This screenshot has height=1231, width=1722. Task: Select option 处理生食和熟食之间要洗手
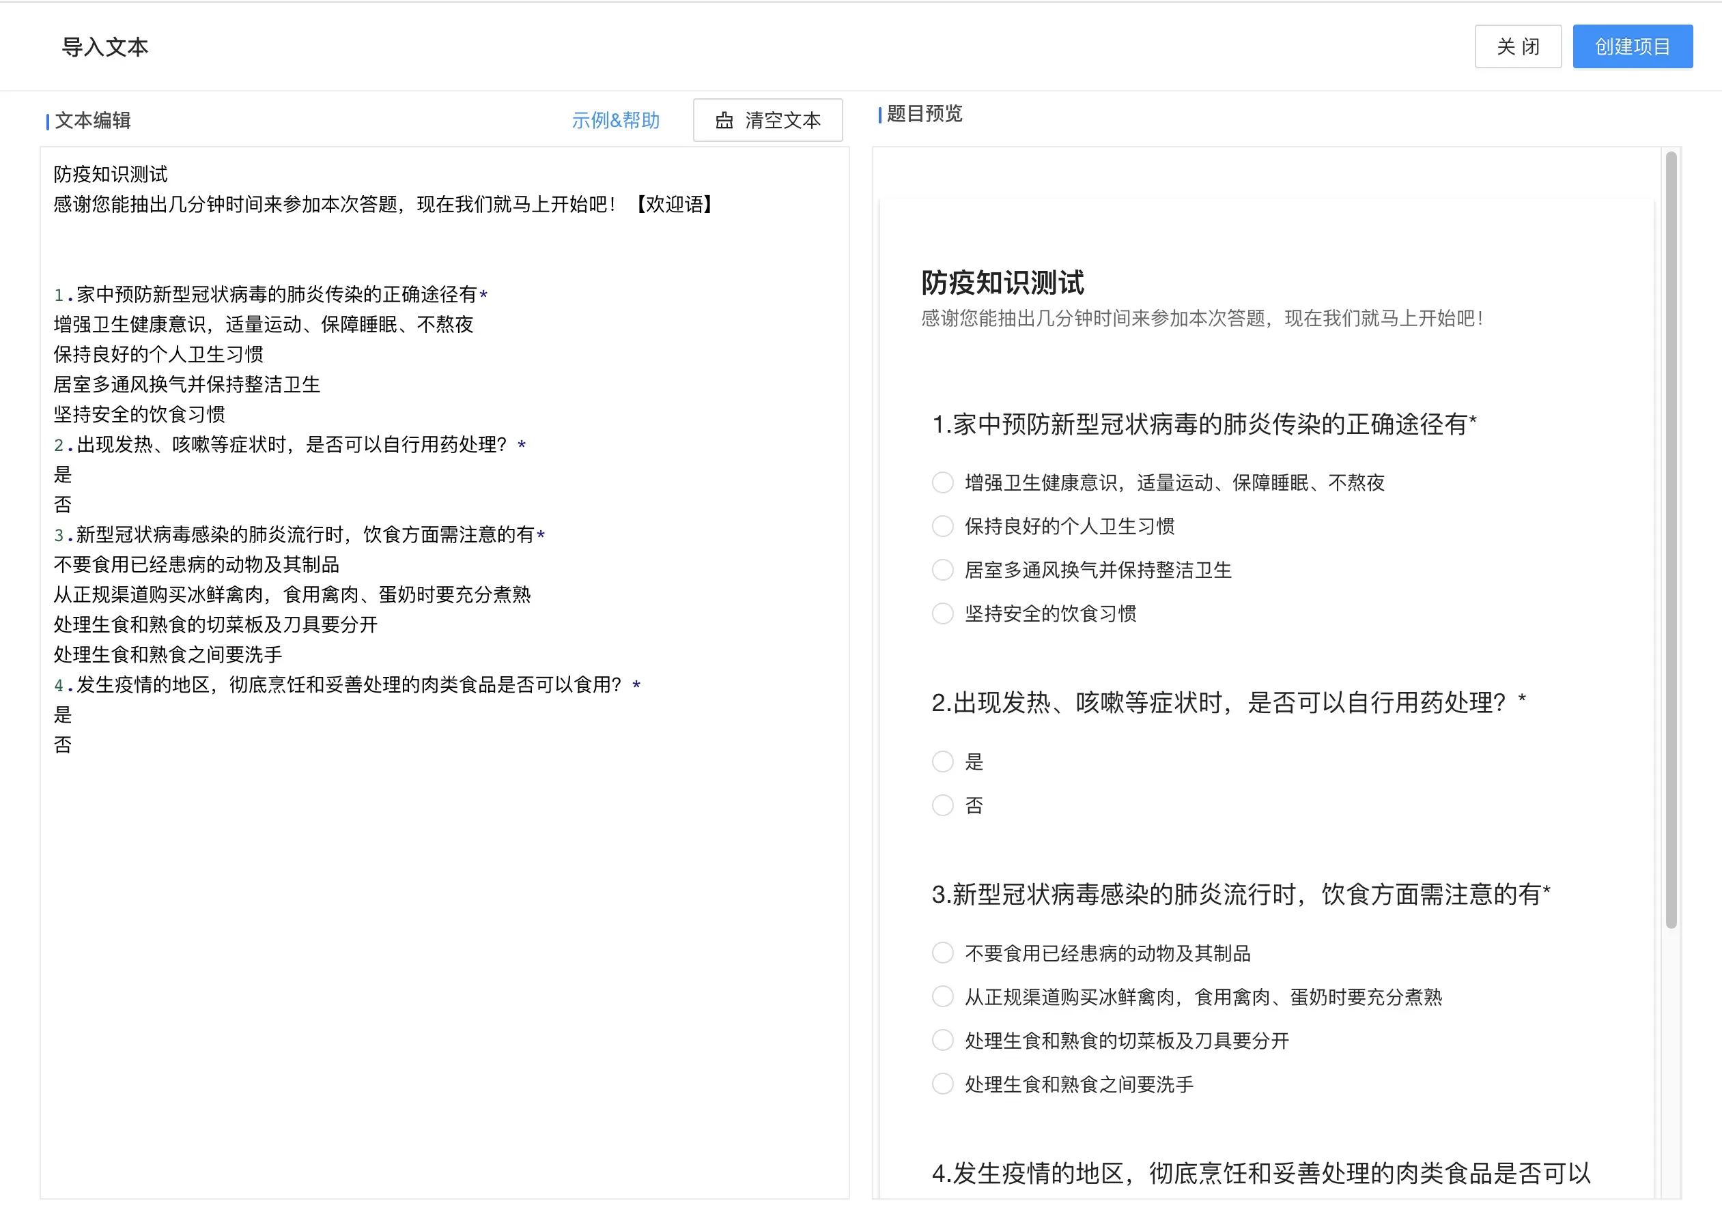(942, 1085)
